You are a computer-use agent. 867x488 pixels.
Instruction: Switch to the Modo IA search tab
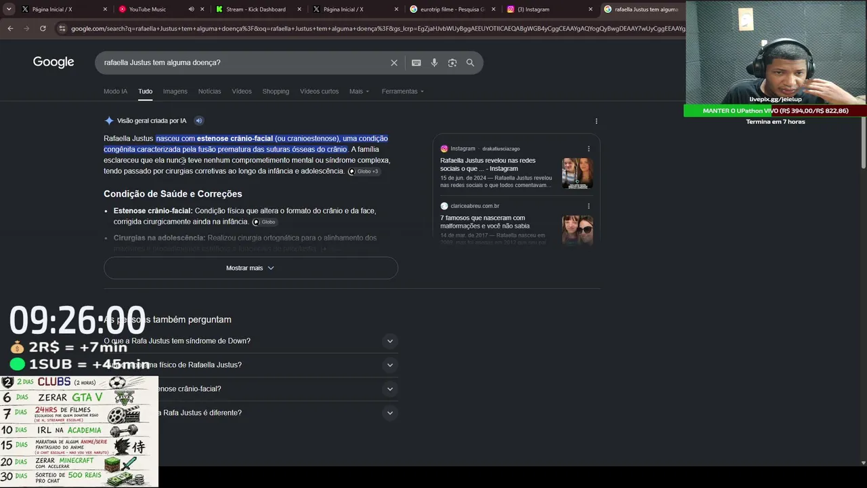(115, 91)
